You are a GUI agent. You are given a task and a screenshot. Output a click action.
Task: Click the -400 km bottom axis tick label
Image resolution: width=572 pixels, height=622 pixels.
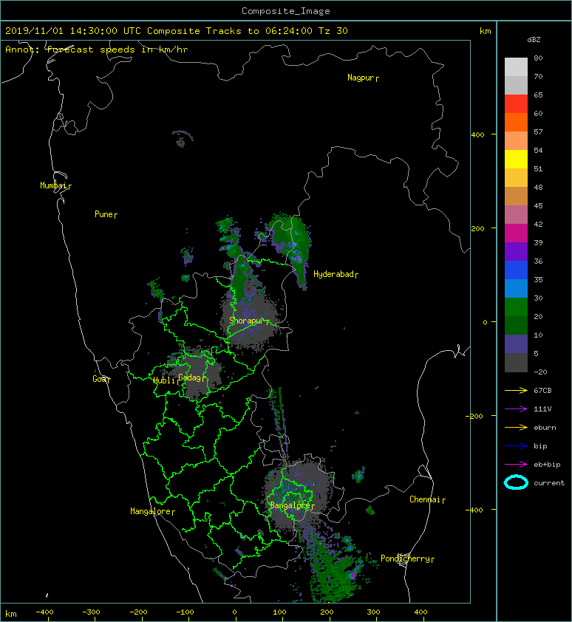pos(44,612)
